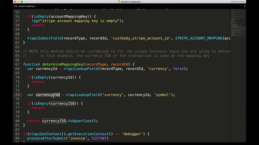
Task: Go to next tab with right arrow
Action: pos(17,6)
